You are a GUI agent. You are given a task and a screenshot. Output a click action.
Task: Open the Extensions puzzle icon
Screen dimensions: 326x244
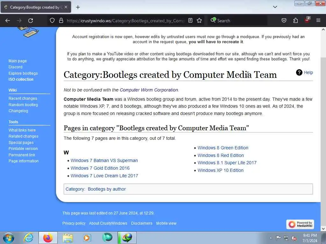pyautogui.click(x=295, y=20)
